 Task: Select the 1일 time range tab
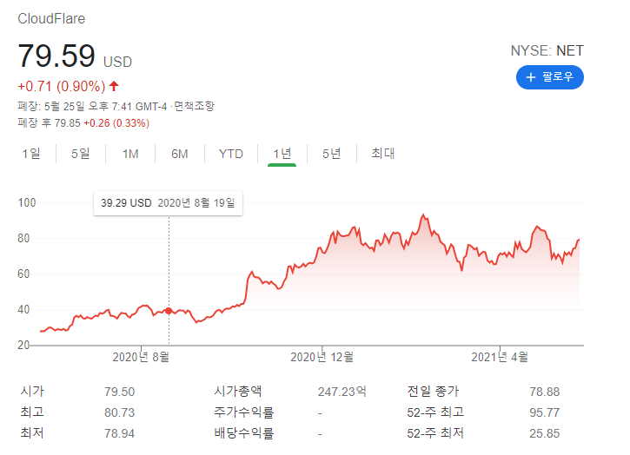coord(31,154)
